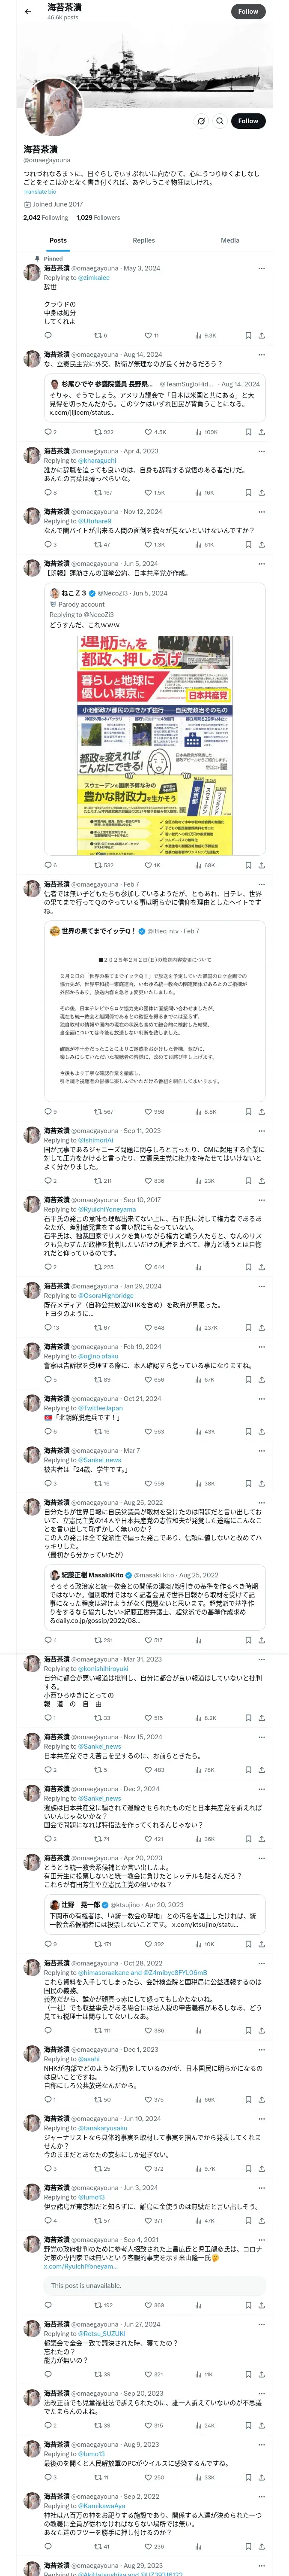289x2576 pixels.
Task: Open the 1,029 Followers list
Action: (x=98, y=217)
